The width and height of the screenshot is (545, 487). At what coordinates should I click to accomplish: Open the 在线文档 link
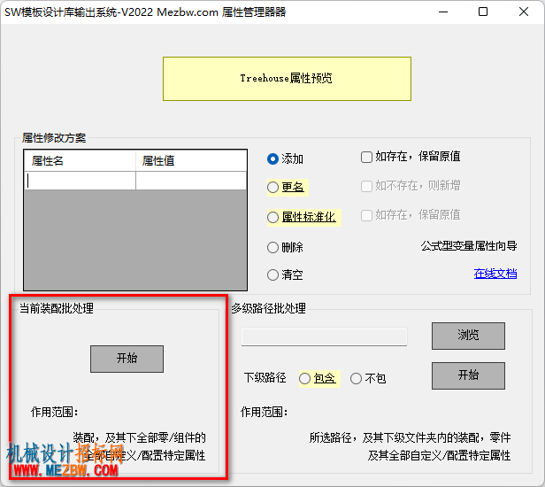click(495, 274)
